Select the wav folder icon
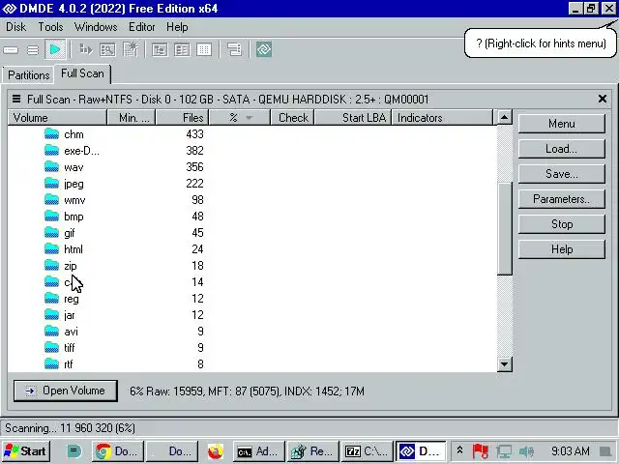 pyautogui.click(x=51, y=167)
